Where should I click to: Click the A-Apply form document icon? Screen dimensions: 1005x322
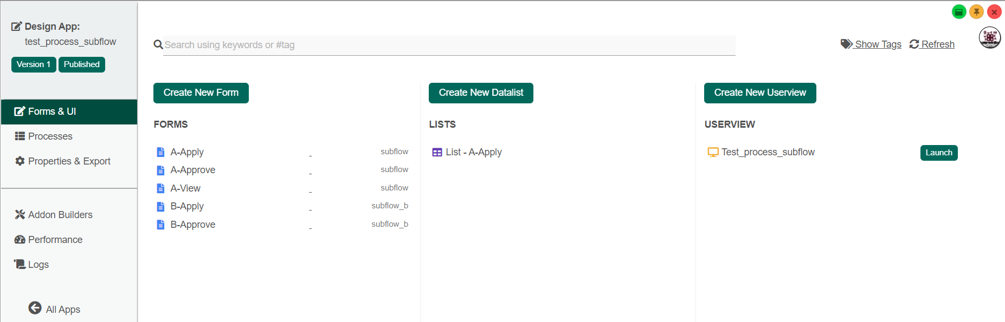pos(160,152)
